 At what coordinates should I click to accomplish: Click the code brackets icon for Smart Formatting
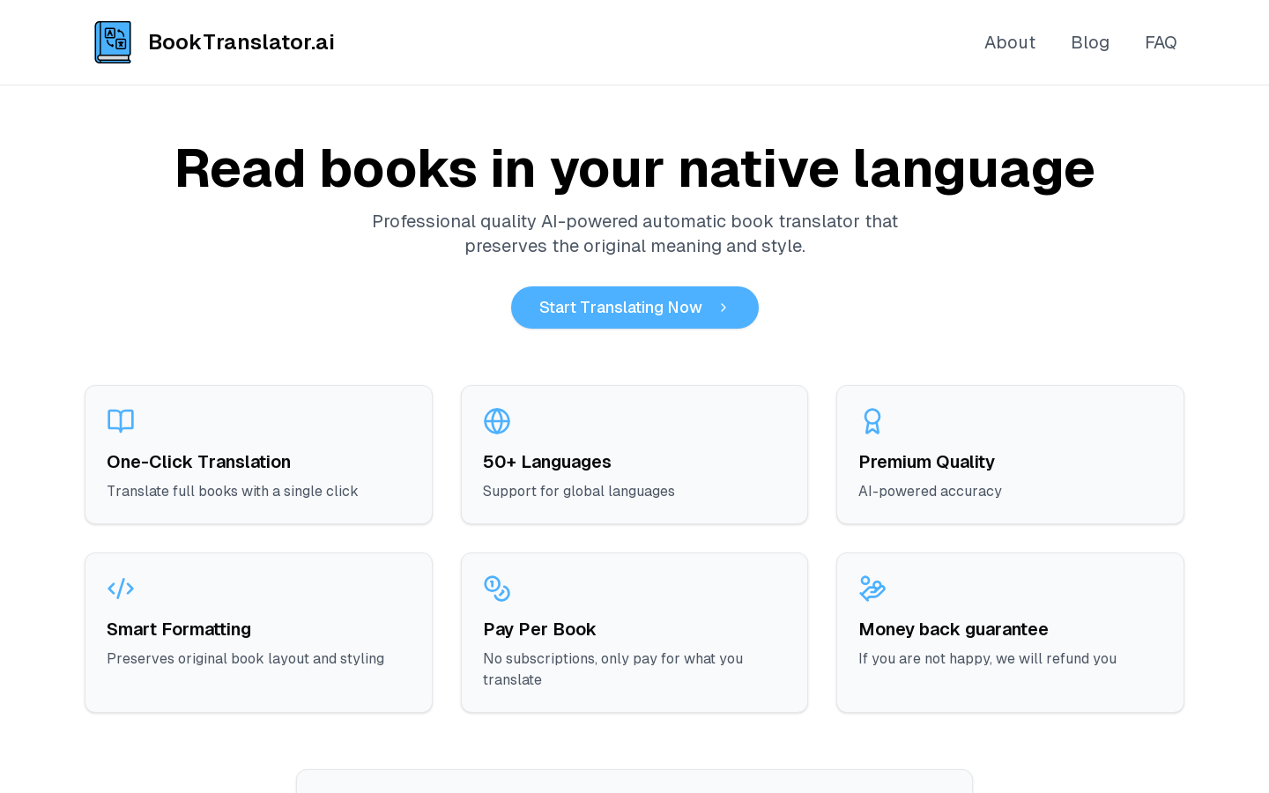121,589
